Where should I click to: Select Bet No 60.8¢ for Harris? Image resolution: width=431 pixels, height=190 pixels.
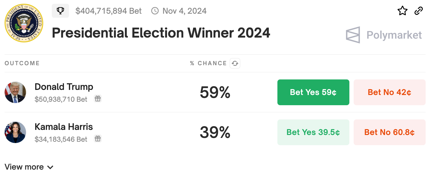(389, 132)
